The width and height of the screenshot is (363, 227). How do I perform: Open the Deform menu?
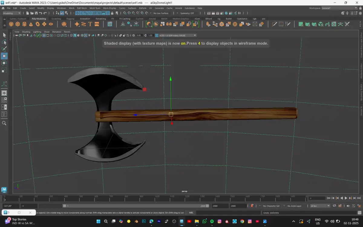[142, 8]
